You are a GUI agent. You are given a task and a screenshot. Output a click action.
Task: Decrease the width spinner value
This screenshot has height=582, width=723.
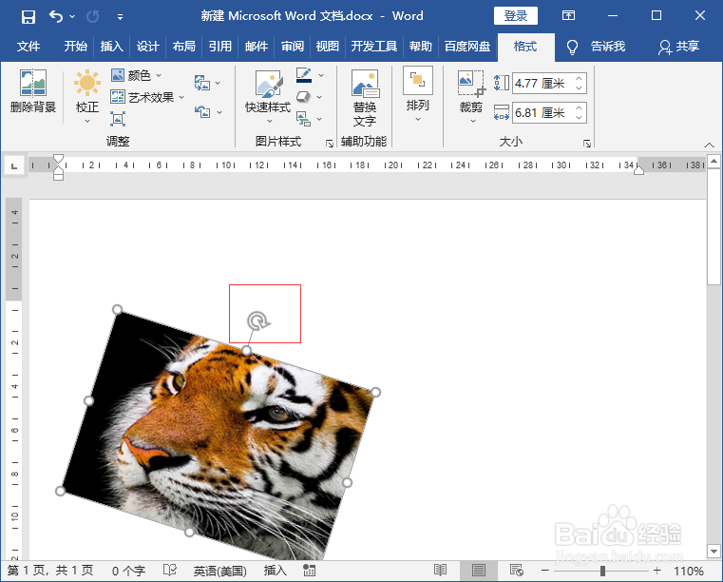tap(579, 118)
